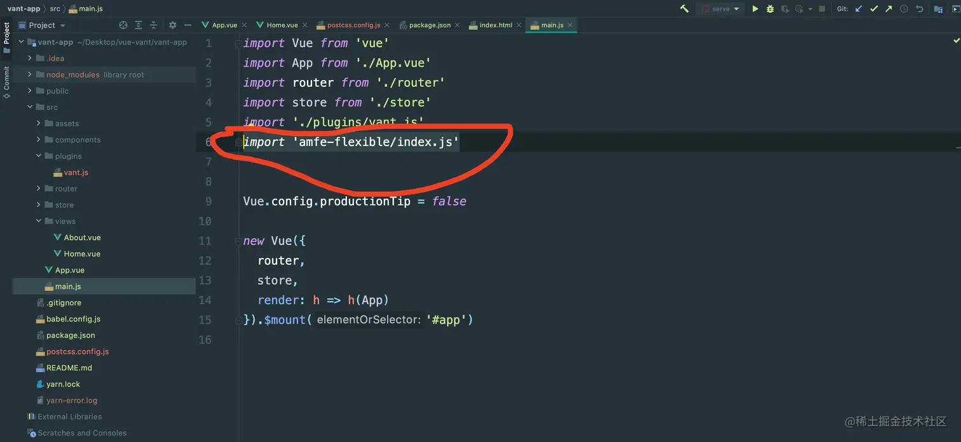Open Git history clock icon

[904, 9]
